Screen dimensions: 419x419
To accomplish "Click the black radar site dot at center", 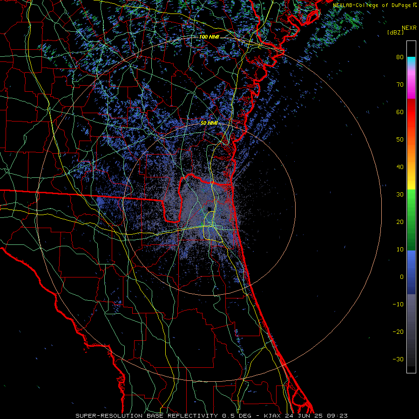I will coord(210,209).
